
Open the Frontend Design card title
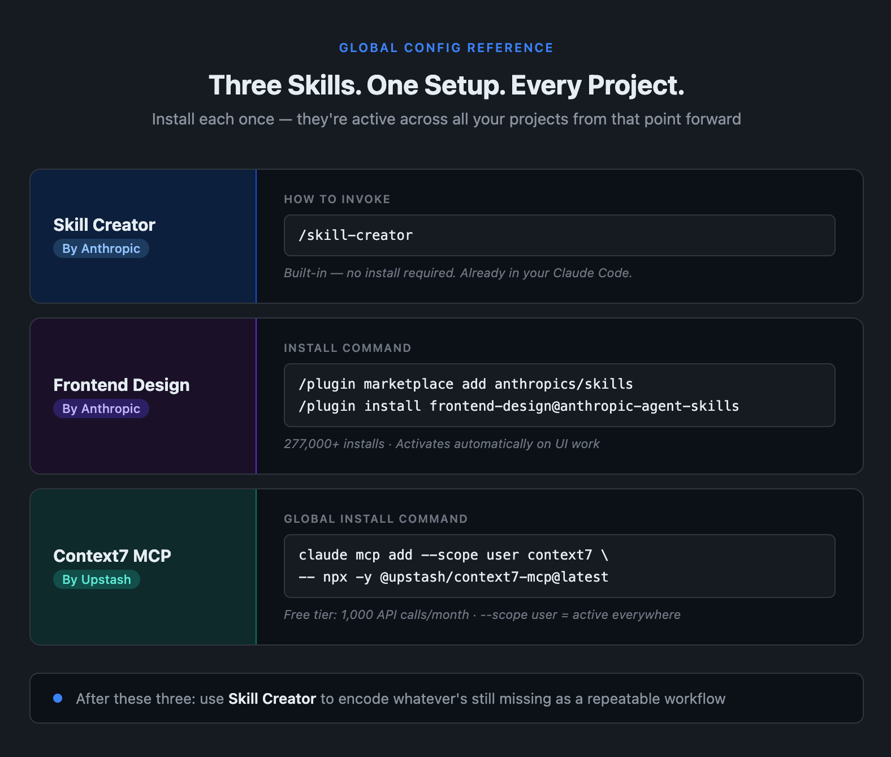(122, 385)
